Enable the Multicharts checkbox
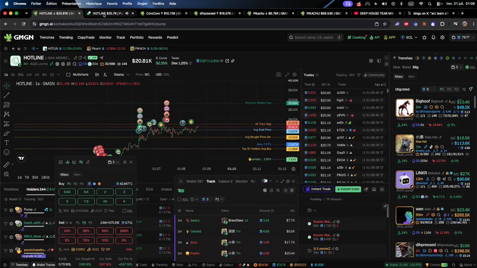The image size is (477, 268). coord(68,75)
